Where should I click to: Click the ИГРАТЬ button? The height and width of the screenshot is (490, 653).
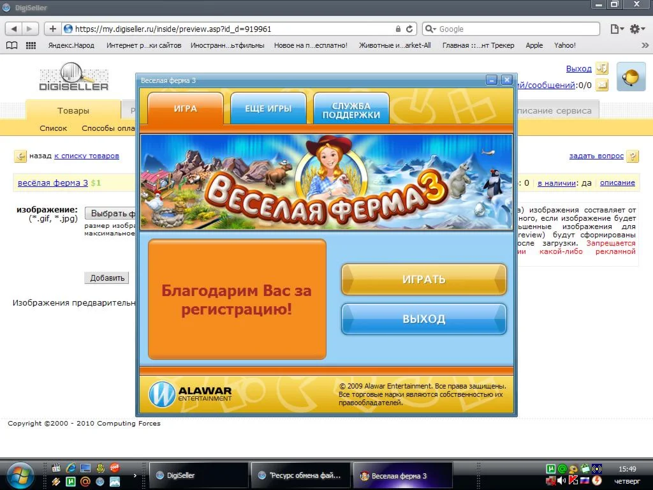424,279
